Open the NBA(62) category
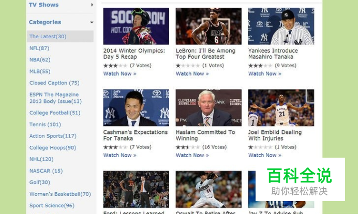This screenshot has width=358, height=214. coord(40,60)
